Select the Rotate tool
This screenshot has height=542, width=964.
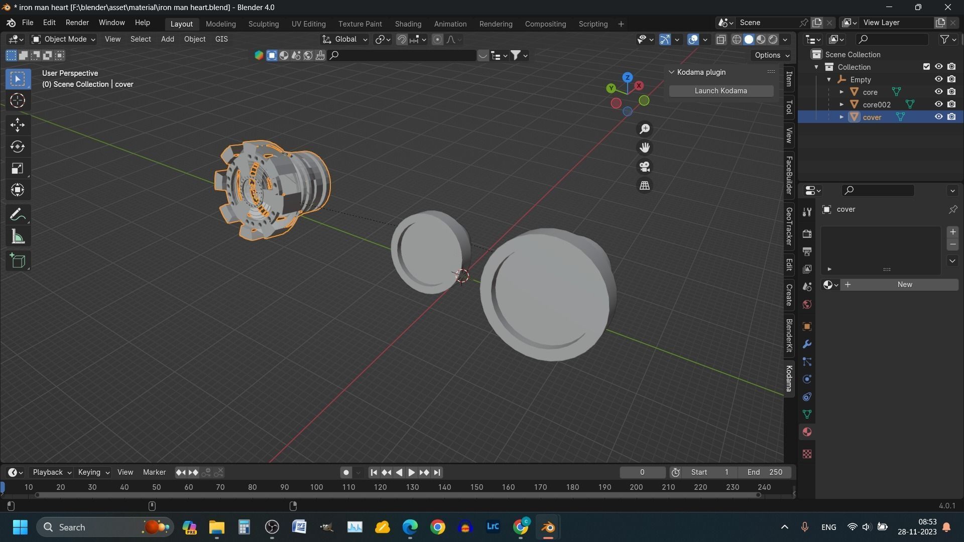point(18,147)
